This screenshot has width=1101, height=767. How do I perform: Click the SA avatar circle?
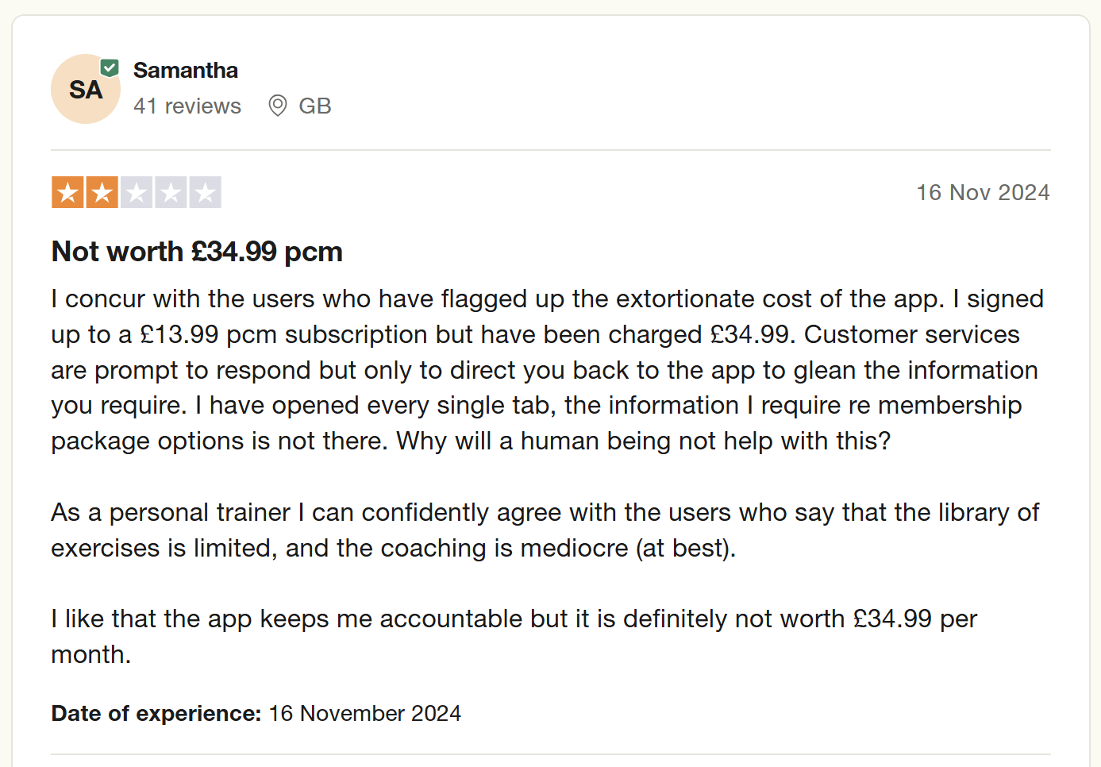click(86, 89)
